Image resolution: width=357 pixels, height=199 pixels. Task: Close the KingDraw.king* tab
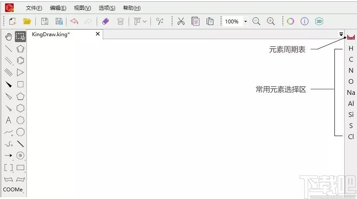point(98,34)
